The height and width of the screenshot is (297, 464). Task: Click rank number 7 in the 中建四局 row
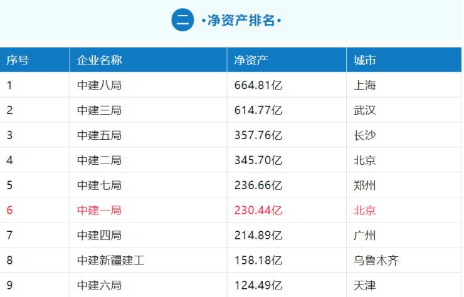pos(9,236)
